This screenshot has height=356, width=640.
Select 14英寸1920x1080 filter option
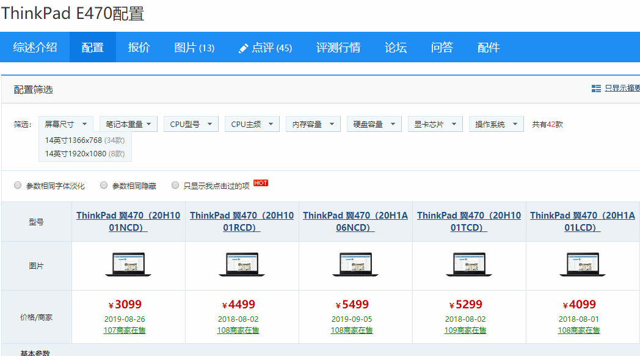tap(84, 153)
